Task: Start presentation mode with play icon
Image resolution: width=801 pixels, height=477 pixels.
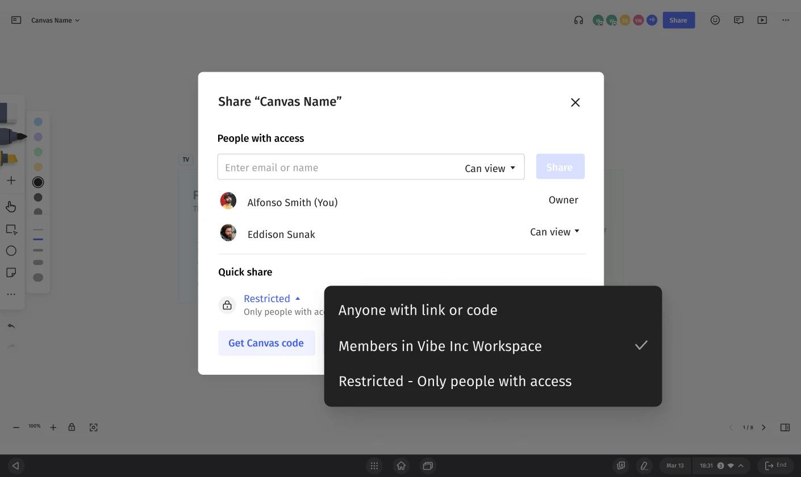Action: (762, 20)
